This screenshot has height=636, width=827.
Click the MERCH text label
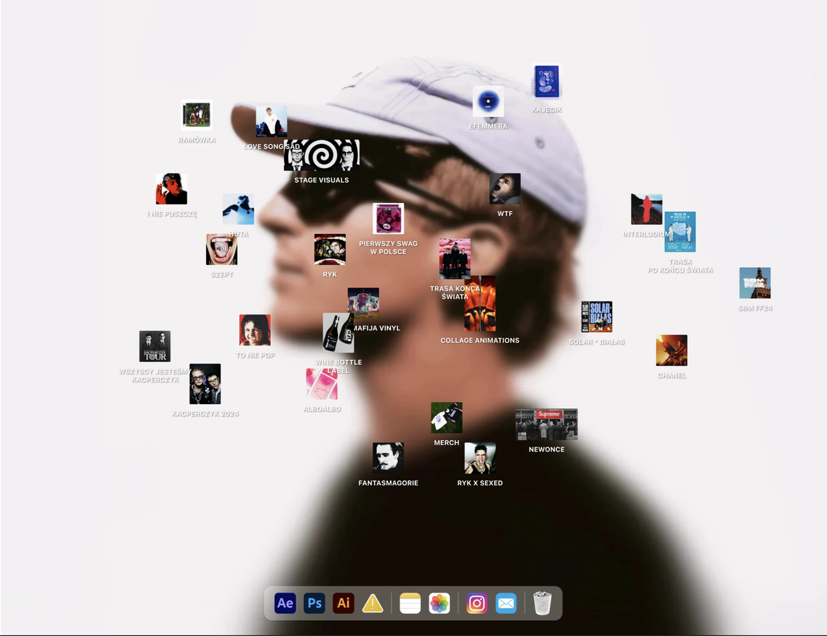click(x=447, y=443)
